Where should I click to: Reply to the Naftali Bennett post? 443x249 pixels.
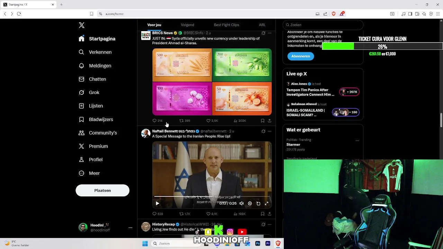(157, 214)
